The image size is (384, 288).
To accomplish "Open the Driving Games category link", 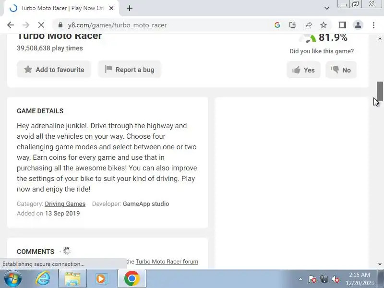I will point(65,204).
